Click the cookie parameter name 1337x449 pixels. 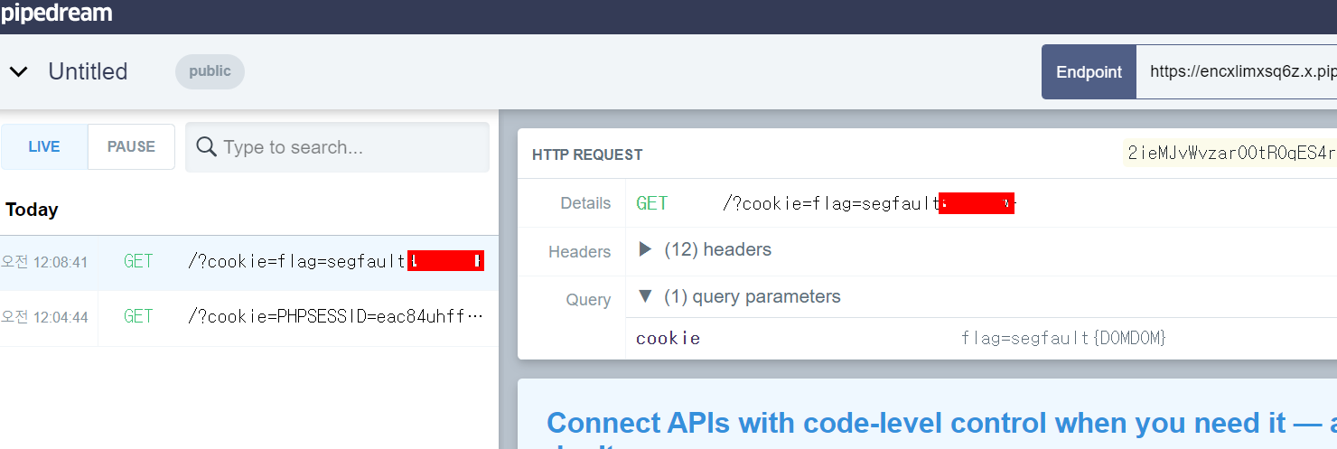pyautogui.click(x=668, y=339)
